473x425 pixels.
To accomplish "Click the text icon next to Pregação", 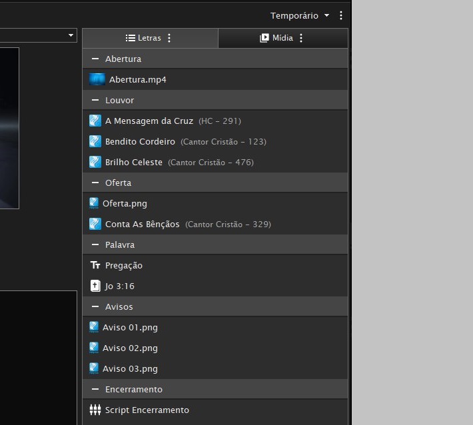I will (95, 265).
